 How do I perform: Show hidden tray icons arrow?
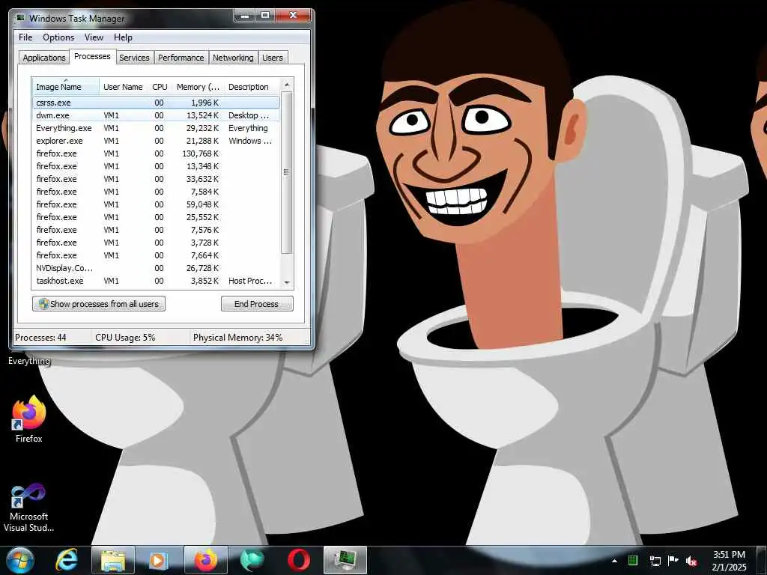614,561
